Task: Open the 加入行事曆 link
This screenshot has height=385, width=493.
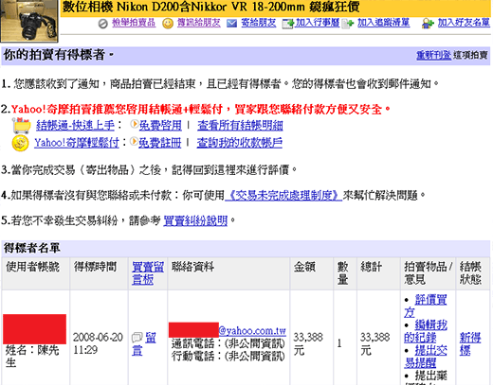Action: [x=318, y=23]
